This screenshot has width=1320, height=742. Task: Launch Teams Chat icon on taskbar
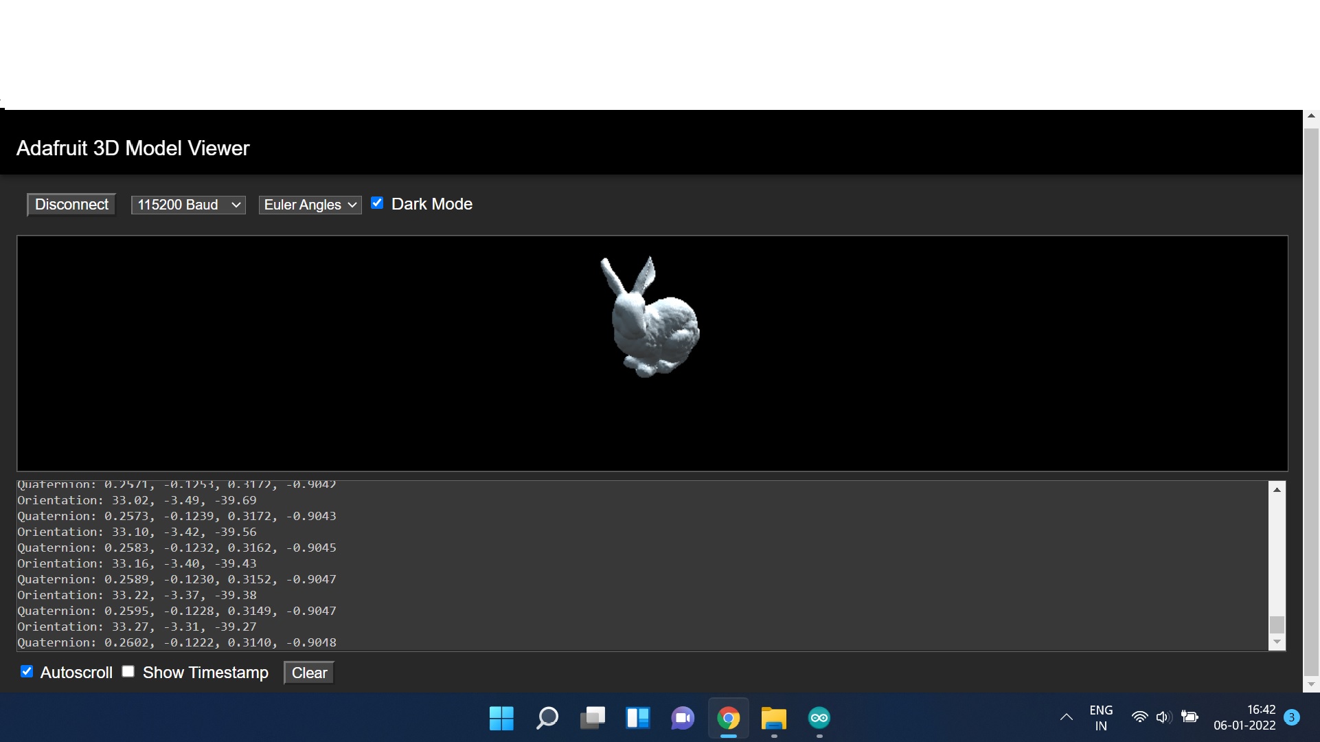[683, 718]
